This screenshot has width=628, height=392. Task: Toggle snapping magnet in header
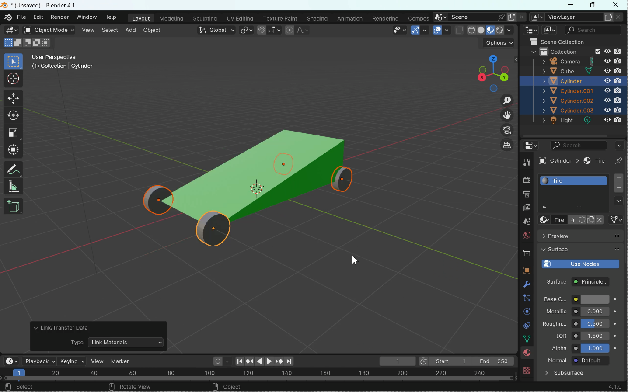pos(262,30)
